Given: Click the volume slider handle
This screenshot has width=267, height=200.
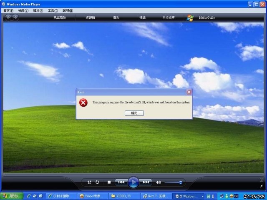Looking at the screenshot, I should point(181,182).
